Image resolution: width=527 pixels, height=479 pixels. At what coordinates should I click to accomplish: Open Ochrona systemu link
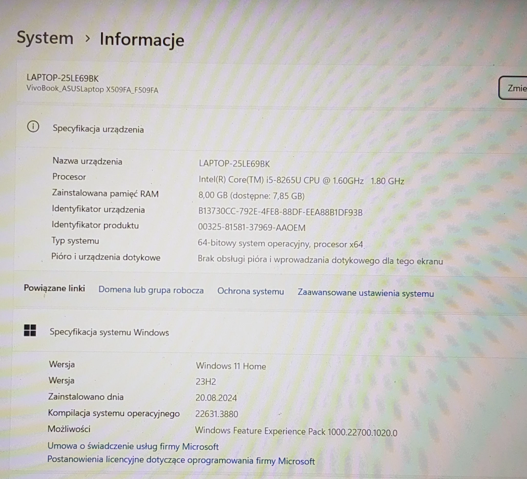[250, 291]
